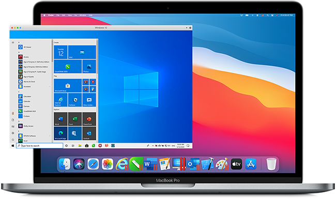Open the File menu in menu bar

58,15
